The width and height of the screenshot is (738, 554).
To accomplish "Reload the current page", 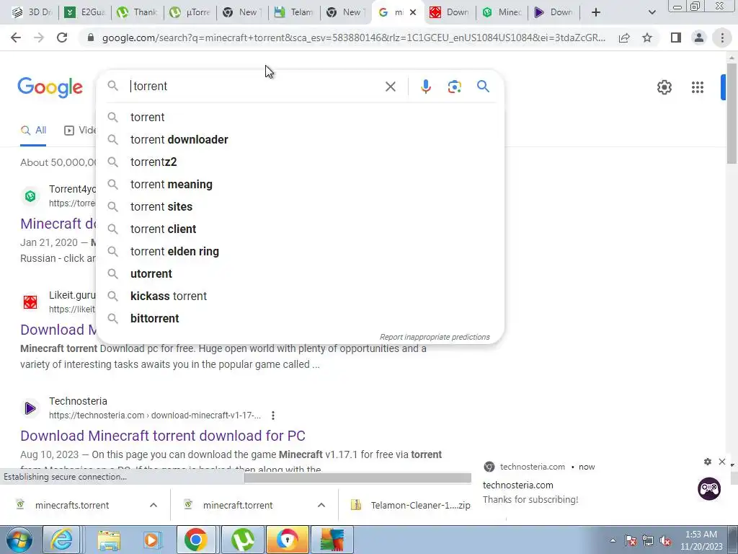I will [x=62, y=38].
